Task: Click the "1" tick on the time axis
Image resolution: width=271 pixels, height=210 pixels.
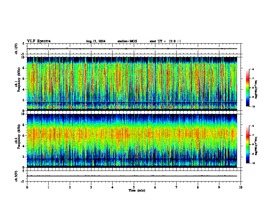Action: point(48,187)
